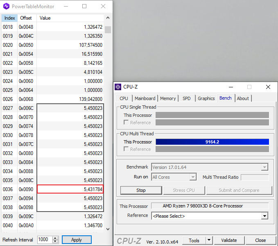Maximize the PowerTableMonitor window
This screenshot has width=278, height=246.
tap(84, 7)
